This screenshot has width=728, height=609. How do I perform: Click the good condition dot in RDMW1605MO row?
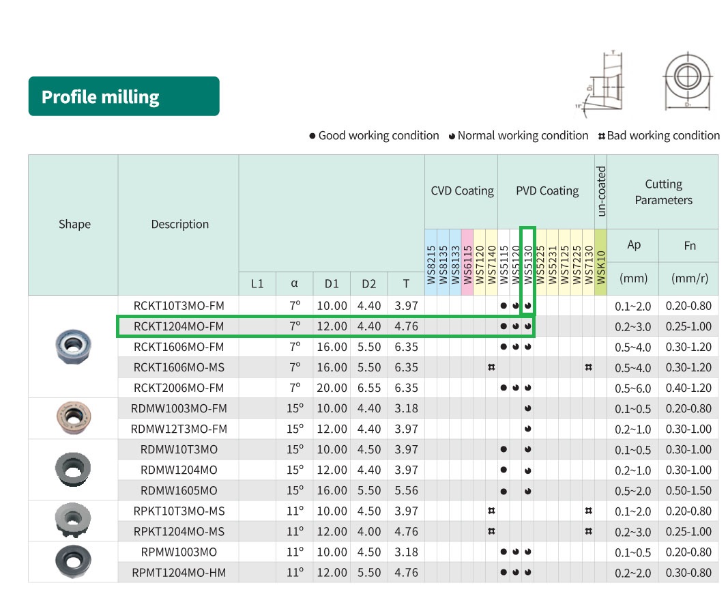click(504, 491)
